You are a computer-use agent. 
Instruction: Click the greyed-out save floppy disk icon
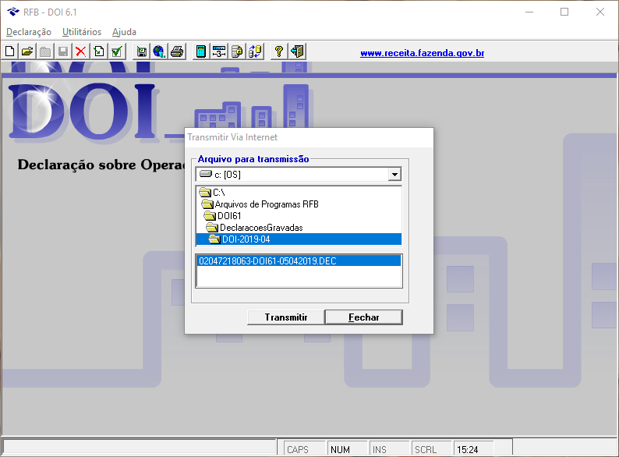point(63,51)
